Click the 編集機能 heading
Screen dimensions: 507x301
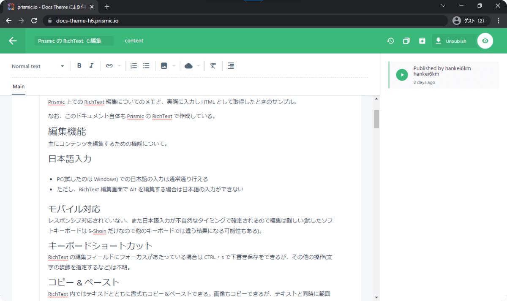(67, 131)
